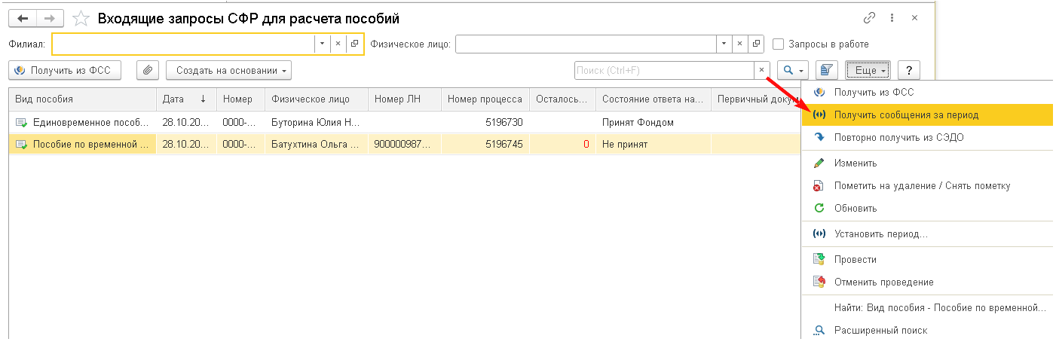Open the list settings icon beside search
The image size is (1056, 351).
[827, 70]
